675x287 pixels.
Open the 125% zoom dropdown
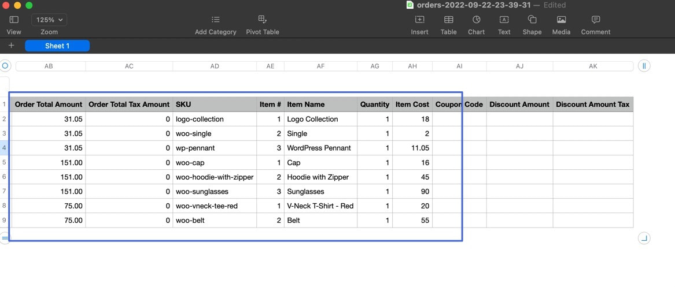point(49,20)
